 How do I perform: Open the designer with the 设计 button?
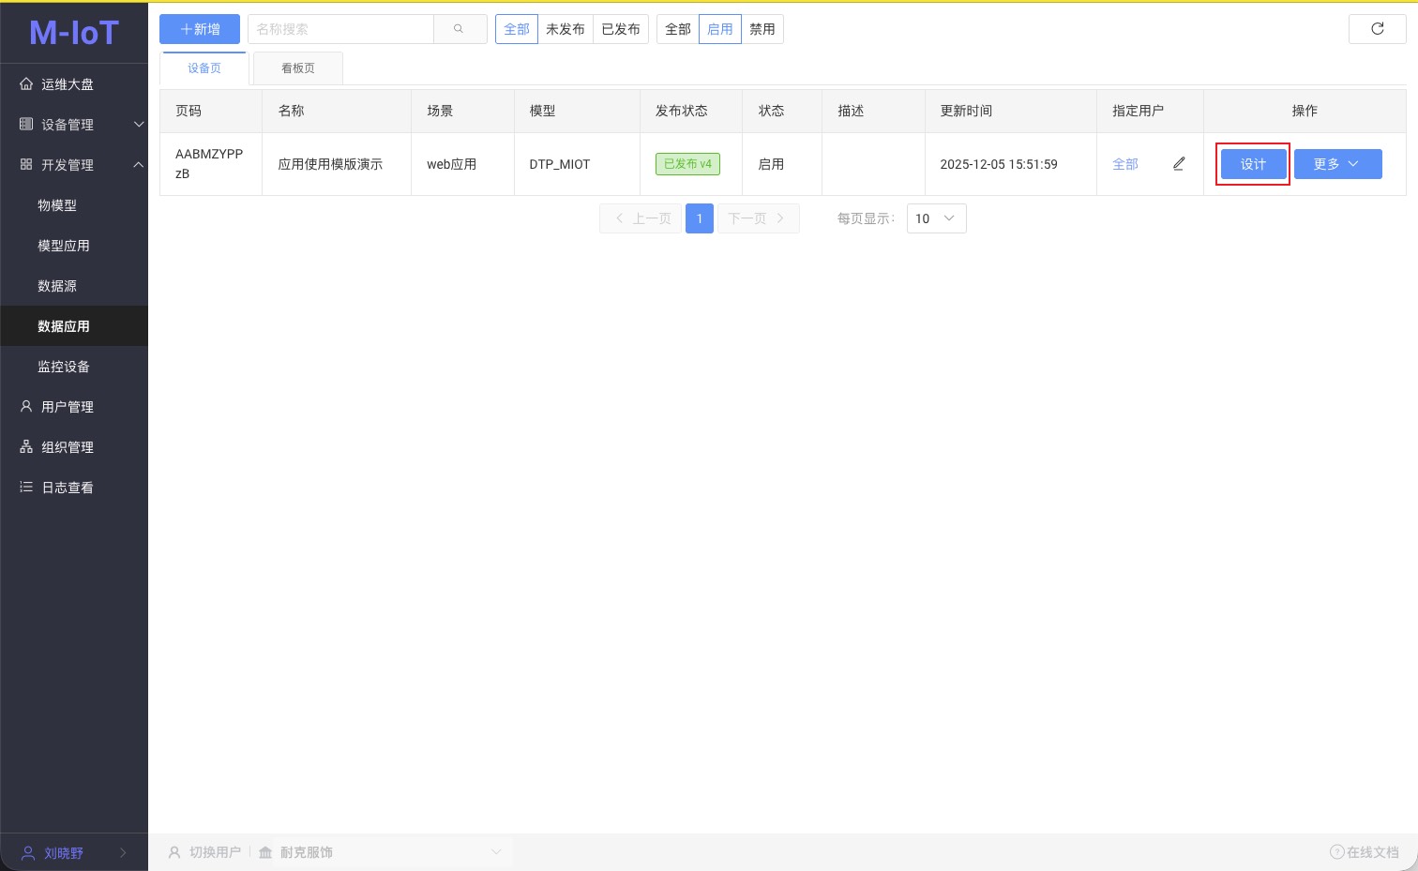(x=1253, y=163)
